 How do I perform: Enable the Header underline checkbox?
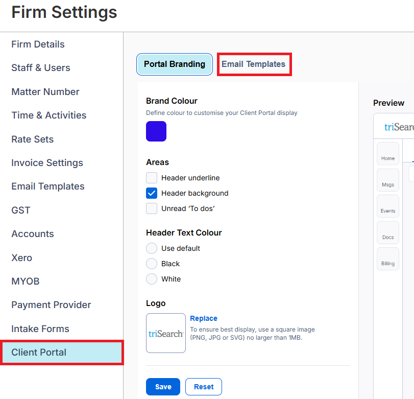[x=152, y=178]
